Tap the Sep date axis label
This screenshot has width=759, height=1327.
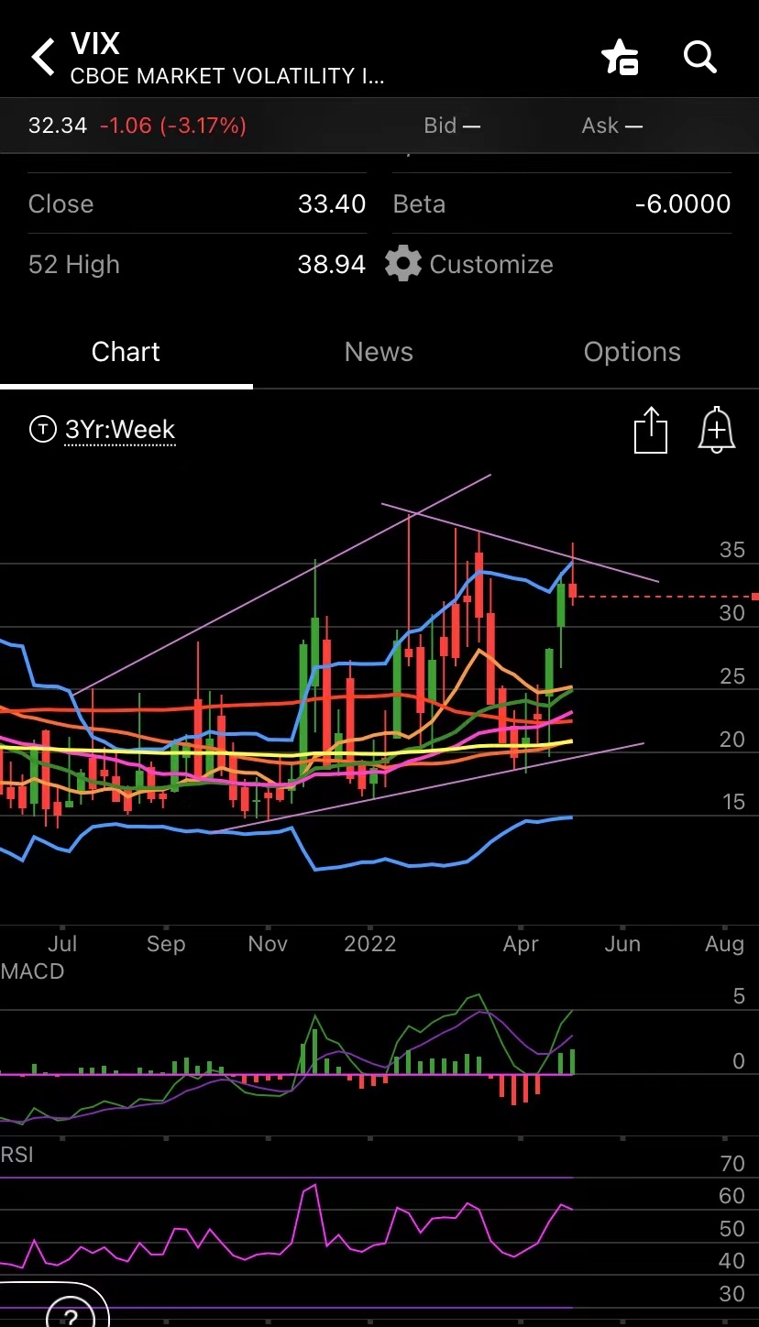166,944
